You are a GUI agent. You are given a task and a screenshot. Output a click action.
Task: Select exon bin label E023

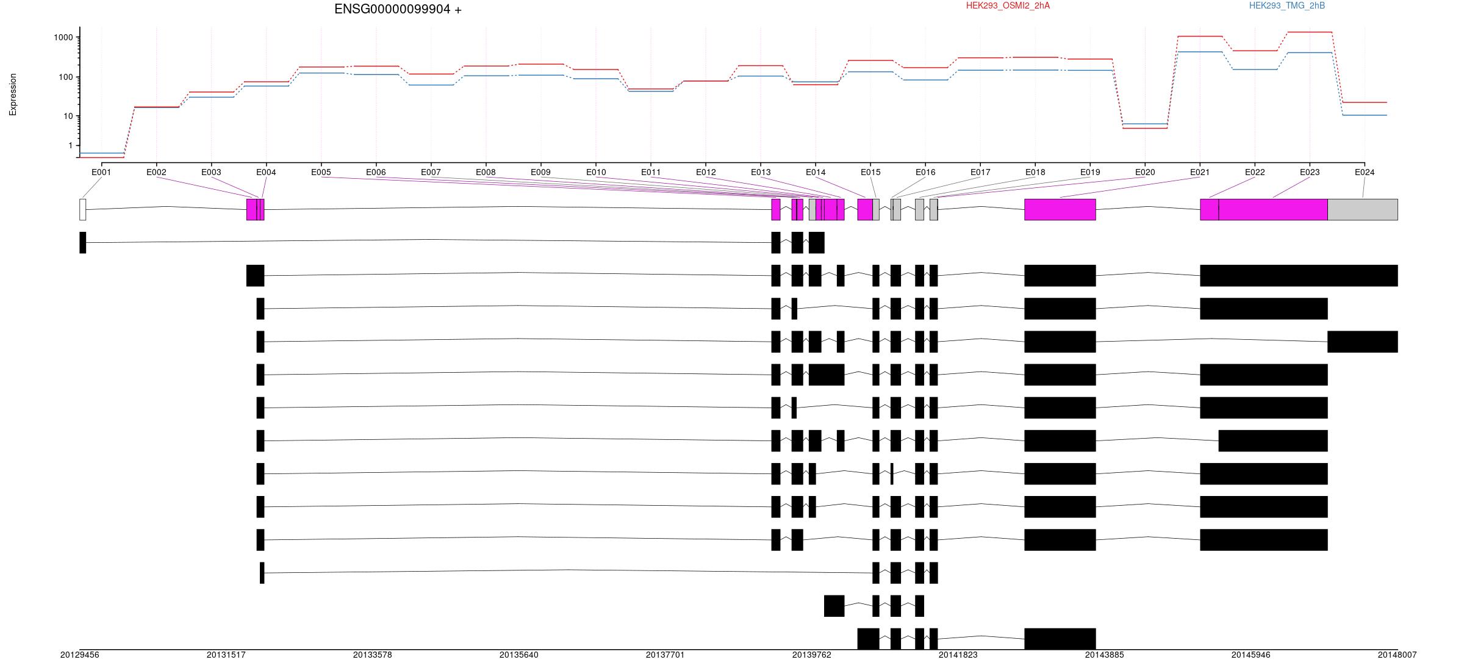[1310, 172]
